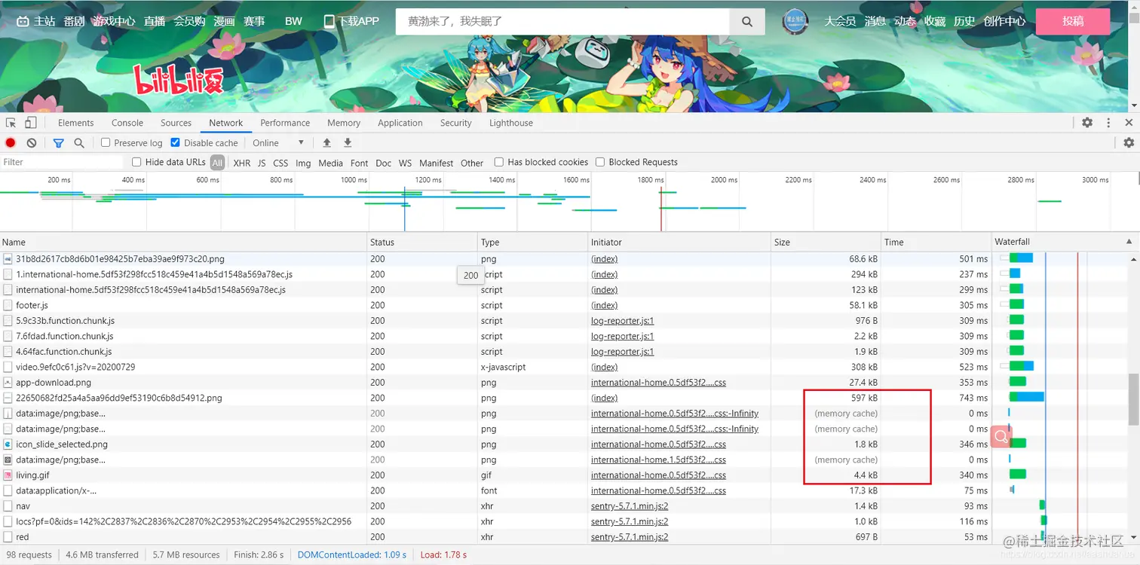Click the 下载APP phone icon link
The image size is (1140, 565).
[351, 21]
